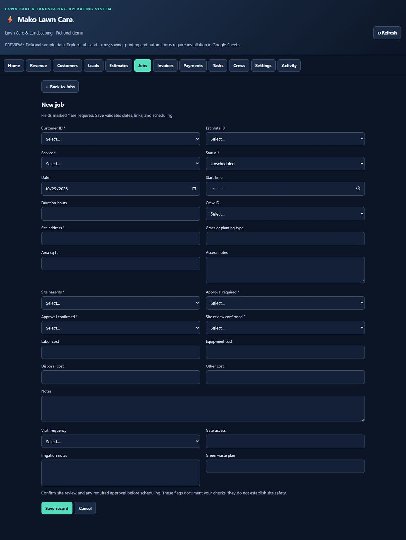
Task: Focus the Site address input field
Action: point(121,239)
